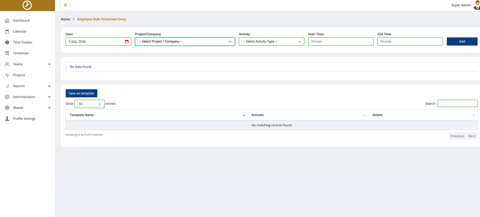This screenshot has height=217, width=480.
Task: Click the Date field showing 6 July, 2026
Action: (x=98, y=42)
